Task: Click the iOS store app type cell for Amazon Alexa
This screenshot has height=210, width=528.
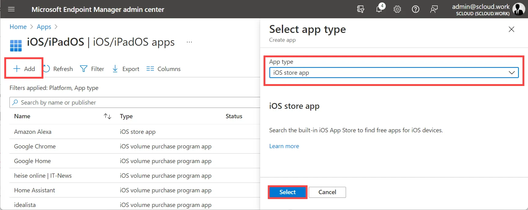Action: 138,132
